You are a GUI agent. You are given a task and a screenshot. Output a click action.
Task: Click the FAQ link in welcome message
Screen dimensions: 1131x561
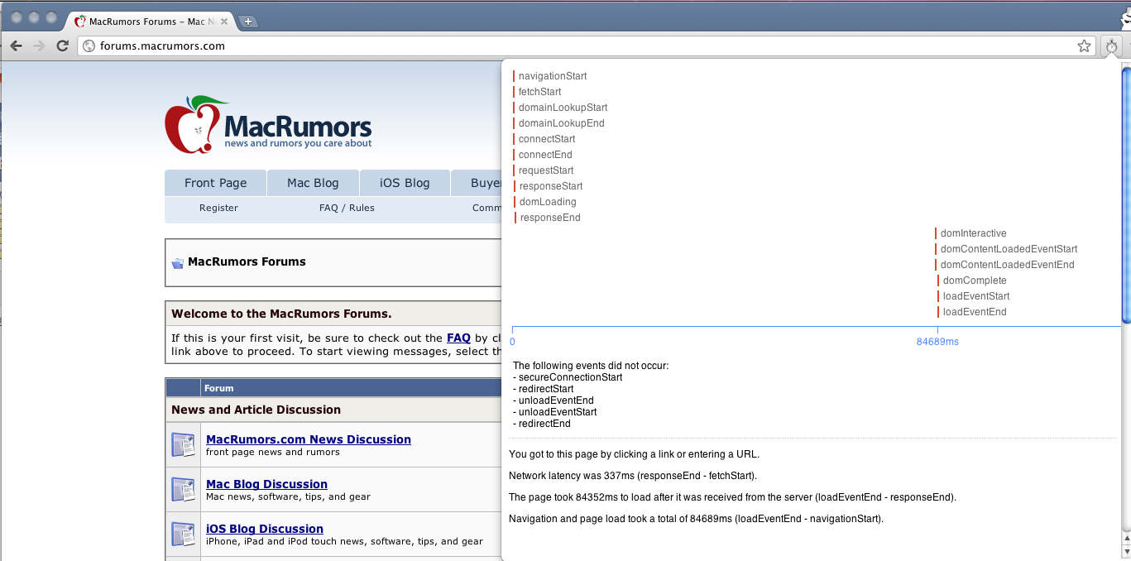pyautogui.click(x=458, y=338)
